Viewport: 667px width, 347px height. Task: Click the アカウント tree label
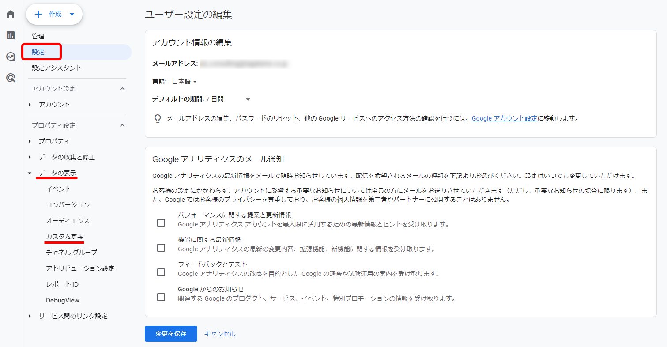pos(54,105)
